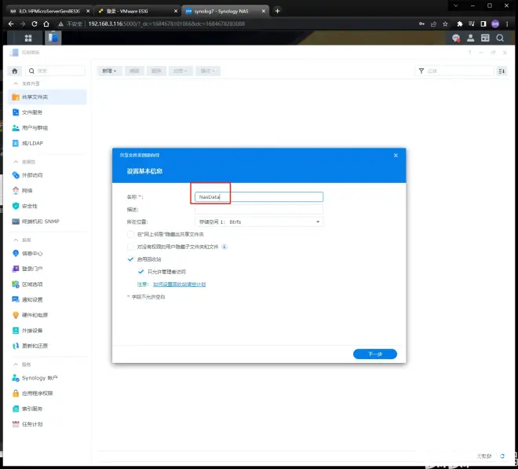Open the browser three-dot menu
Viewport: 518px width, 469px height.
pyautogui.click(x=507, y=24)
